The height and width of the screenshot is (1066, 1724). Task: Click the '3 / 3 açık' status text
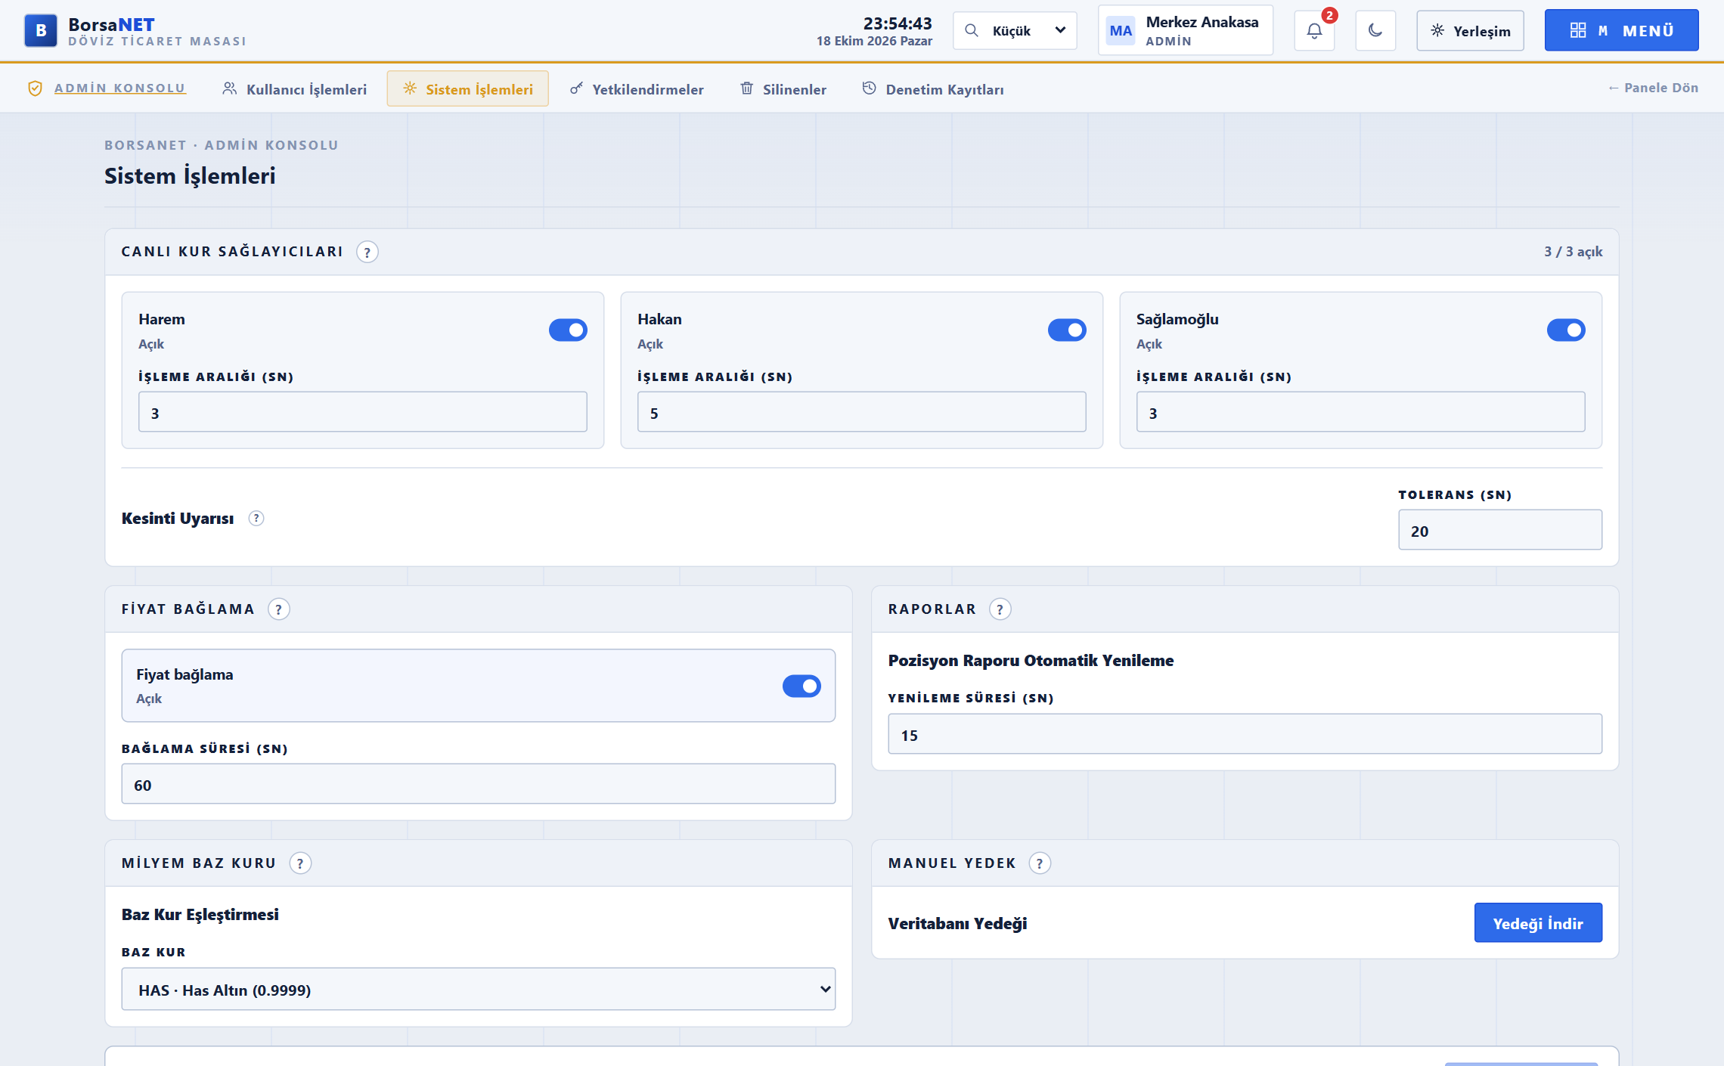[1573, 252]
